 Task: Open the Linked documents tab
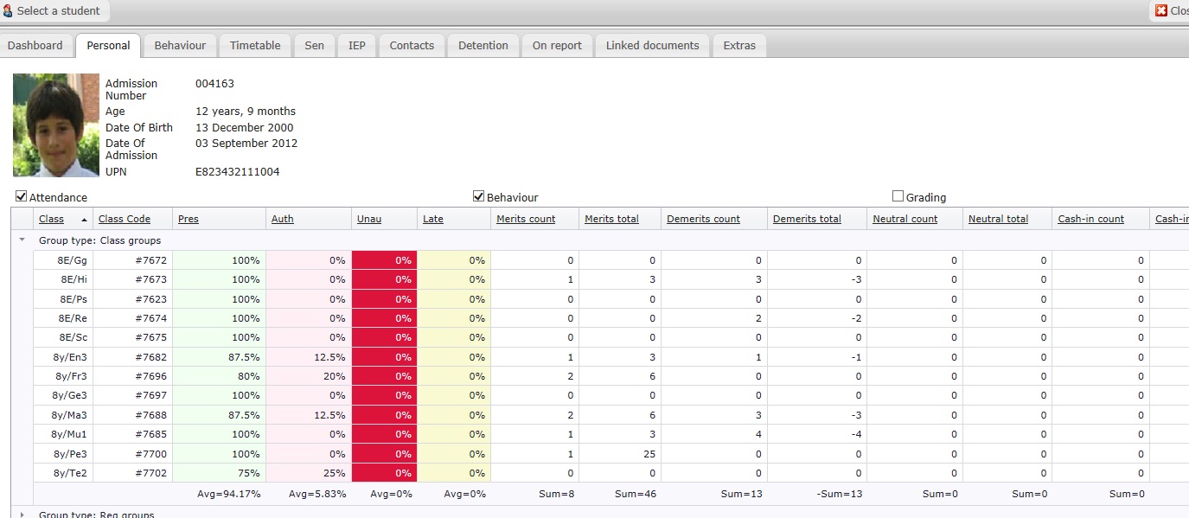tap(652, 46)
